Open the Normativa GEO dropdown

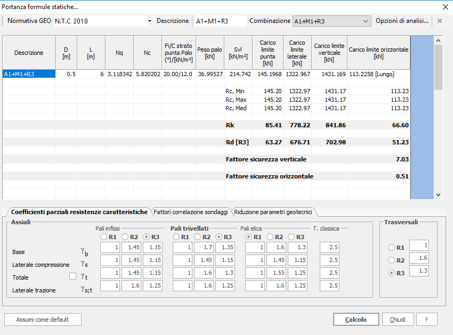tap(150, 21)
